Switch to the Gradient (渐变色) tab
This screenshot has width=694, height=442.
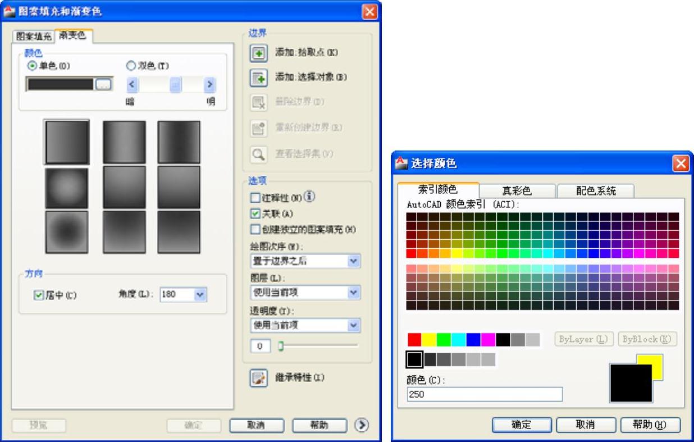(73, 35)
